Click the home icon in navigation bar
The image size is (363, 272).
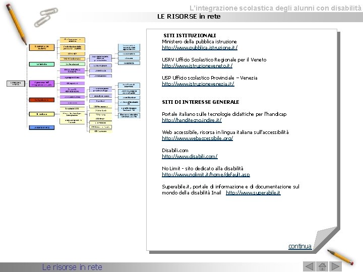coord(322,266)
